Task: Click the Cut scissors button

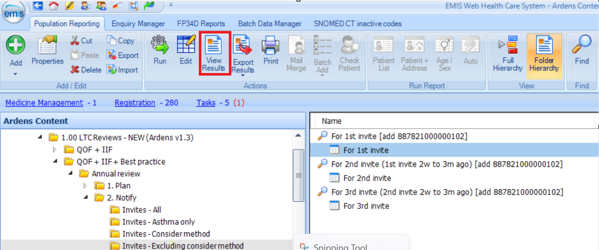Action: (x=81, y=41)
